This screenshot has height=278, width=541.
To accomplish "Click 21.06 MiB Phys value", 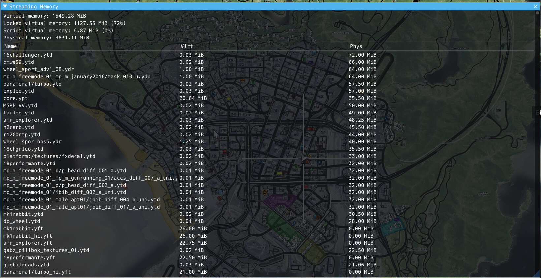I will point(363,265).
